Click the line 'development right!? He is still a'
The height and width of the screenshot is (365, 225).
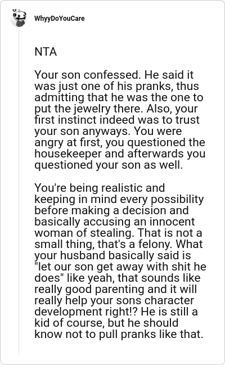pyautogui.click(x=116, y=312)
